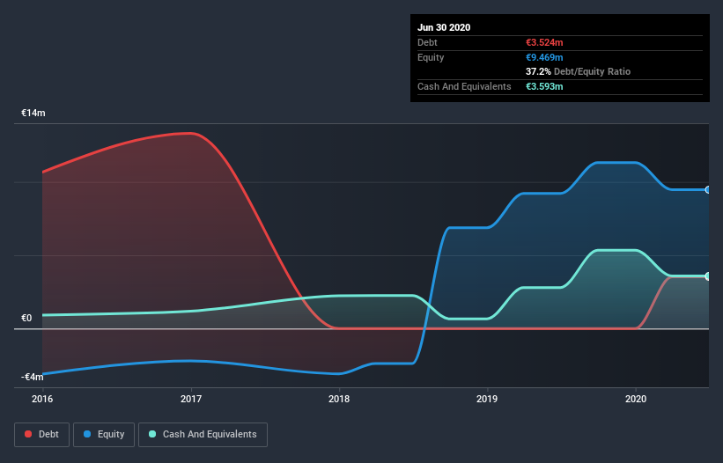
Task: Select the Equity end-point marker on chart
Action: 707,190
